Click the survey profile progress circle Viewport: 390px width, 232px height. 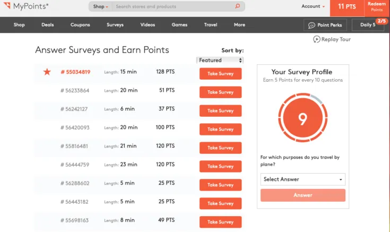tap(302, 118)
